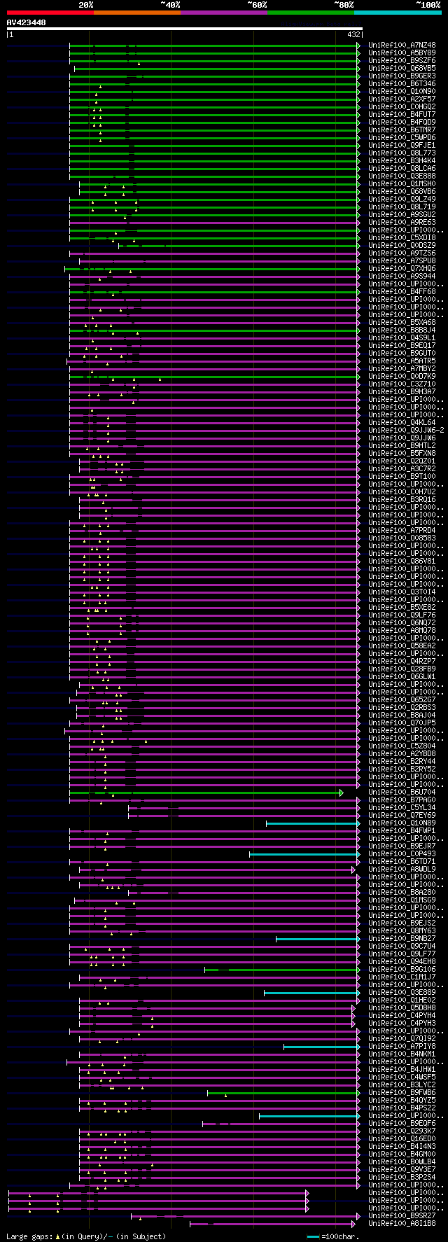Click the UniRef100_Q9LZ49 label
Screen dimensions: 448x1242
pos(402,200)
